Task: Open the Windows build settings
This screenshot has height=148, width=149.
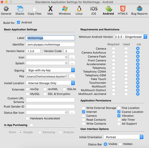Action: click(x=65, y=11)
